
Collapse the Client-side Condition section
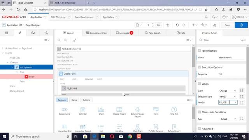click(x=199, y=112)
